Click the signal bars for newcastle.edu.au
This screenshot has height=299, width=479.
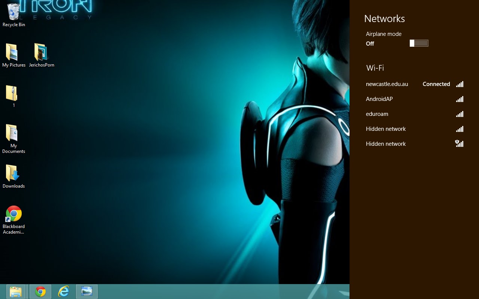(x=460, y=84)
